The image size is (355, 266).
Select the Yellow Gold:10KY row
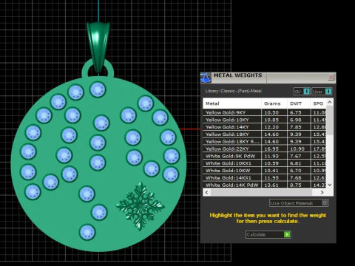coord(265,120)
